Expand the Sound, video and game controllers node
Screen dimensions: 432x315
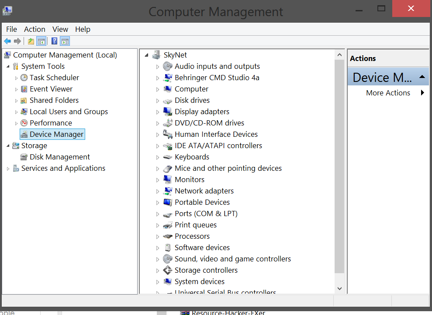point(158,259)
